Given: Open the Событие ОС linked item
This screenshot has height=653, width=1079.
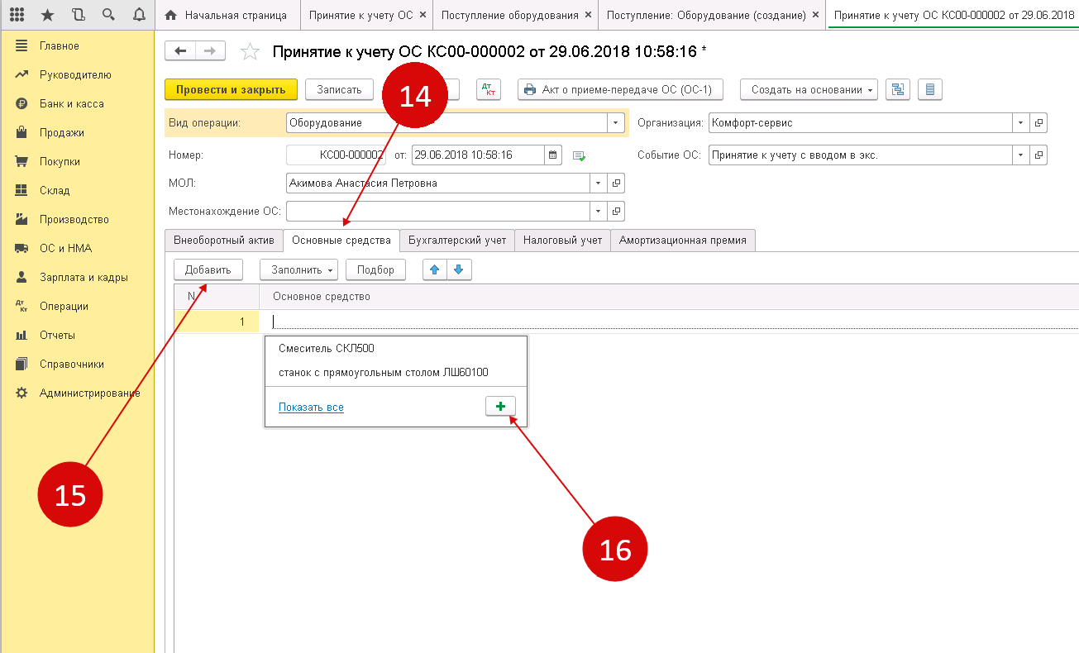Looking at the screenshot, I should (x=1040, y=155).
